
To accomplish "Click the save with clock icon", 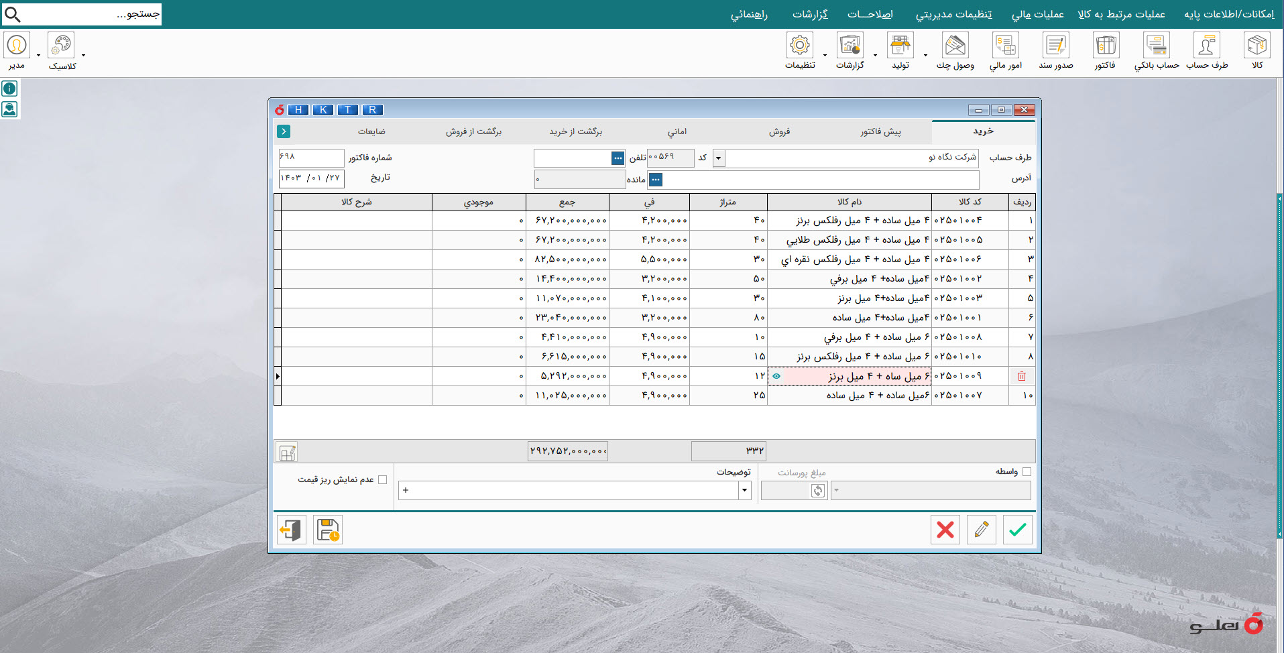I will (328, 530).
